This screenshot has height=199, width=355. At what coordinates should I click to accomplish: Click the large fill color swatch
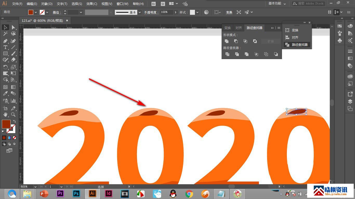[6, 124]
